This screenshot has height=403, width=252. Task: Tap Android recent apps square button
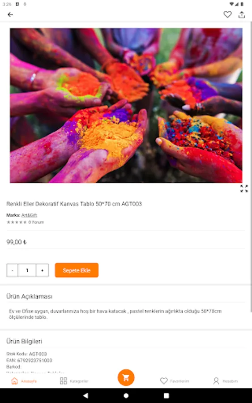tap(167, 395)
